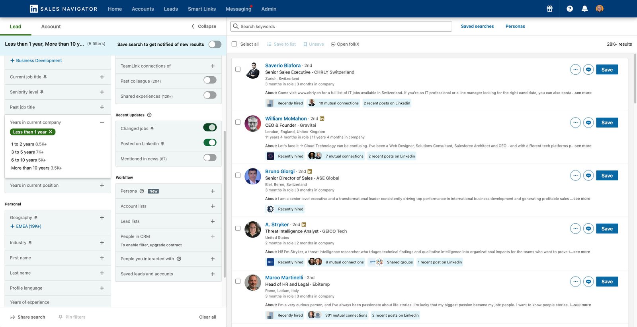Collapse the filters panel
The image size is (637, 327).
pos(204,26)
